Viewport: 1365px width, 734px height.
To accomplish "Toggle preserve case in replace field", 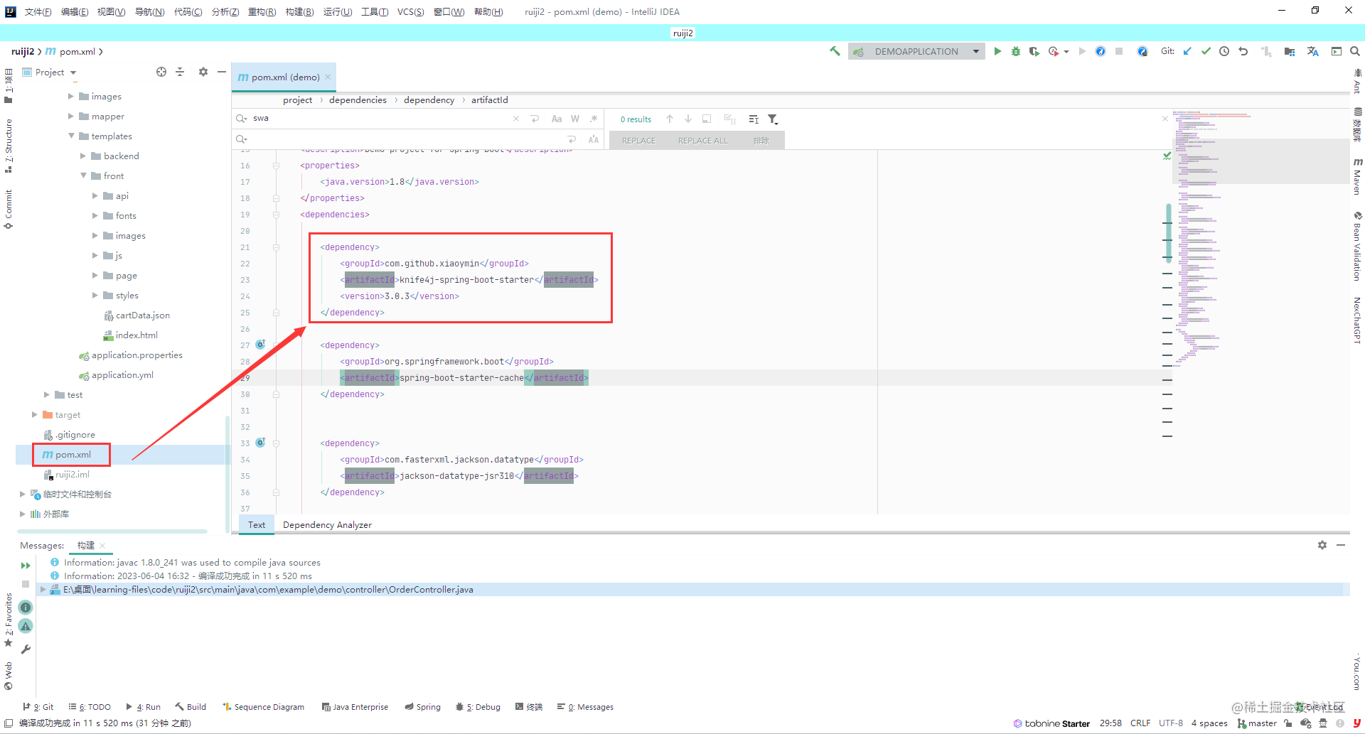I will tap(594, 139).
